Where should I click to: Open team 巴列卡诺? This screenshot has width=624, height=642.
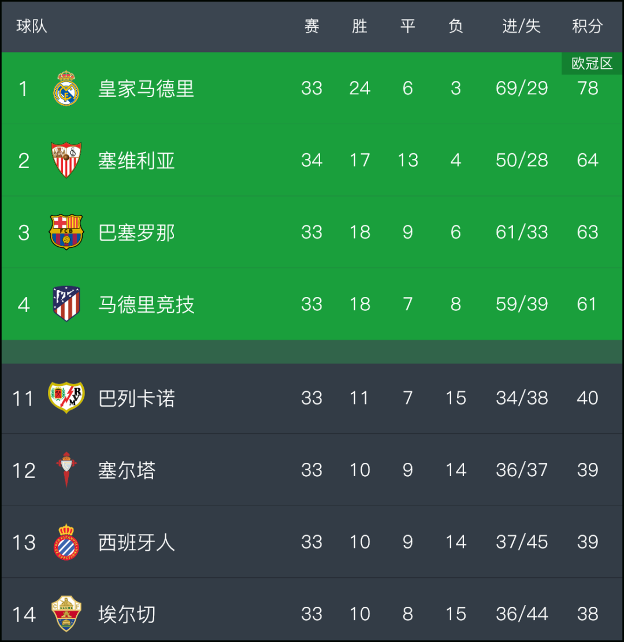coord(136,398)
